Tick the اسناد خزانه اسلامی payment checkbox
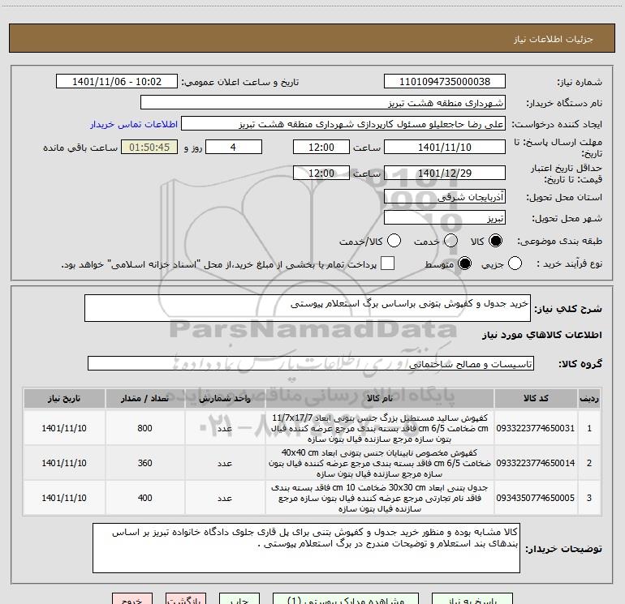This screenshot has width=625, height=604. pyautogui.click(x=387, y=263)
